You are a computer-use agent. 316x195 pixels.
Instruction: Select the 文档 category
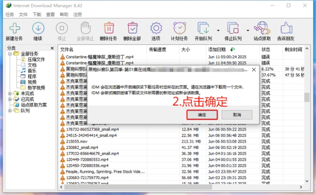(32, 65)
